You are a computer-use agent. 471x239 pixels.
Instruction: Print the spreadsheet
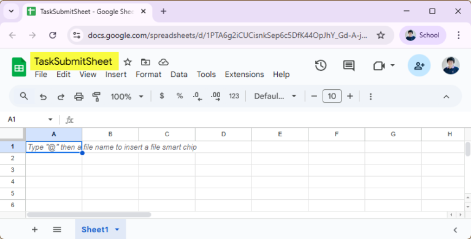click(x=78, y=97)
